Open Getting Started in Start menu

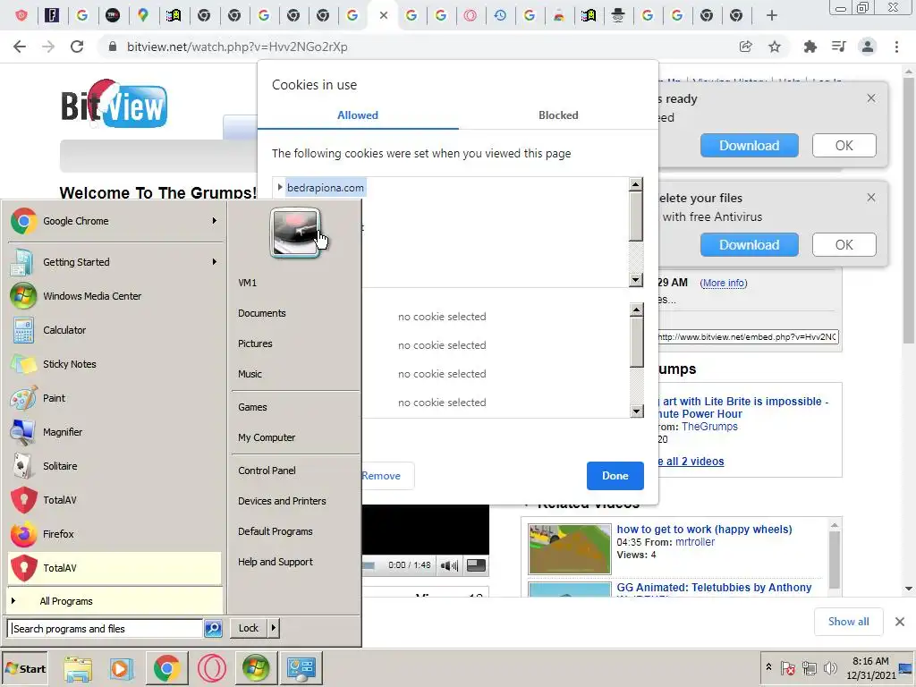point(114,262)
